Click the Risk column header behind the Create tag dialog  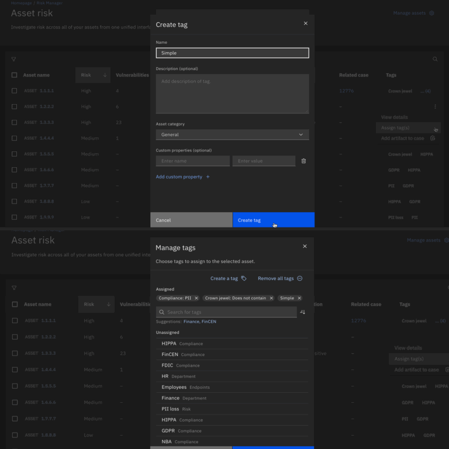point(93,75)
